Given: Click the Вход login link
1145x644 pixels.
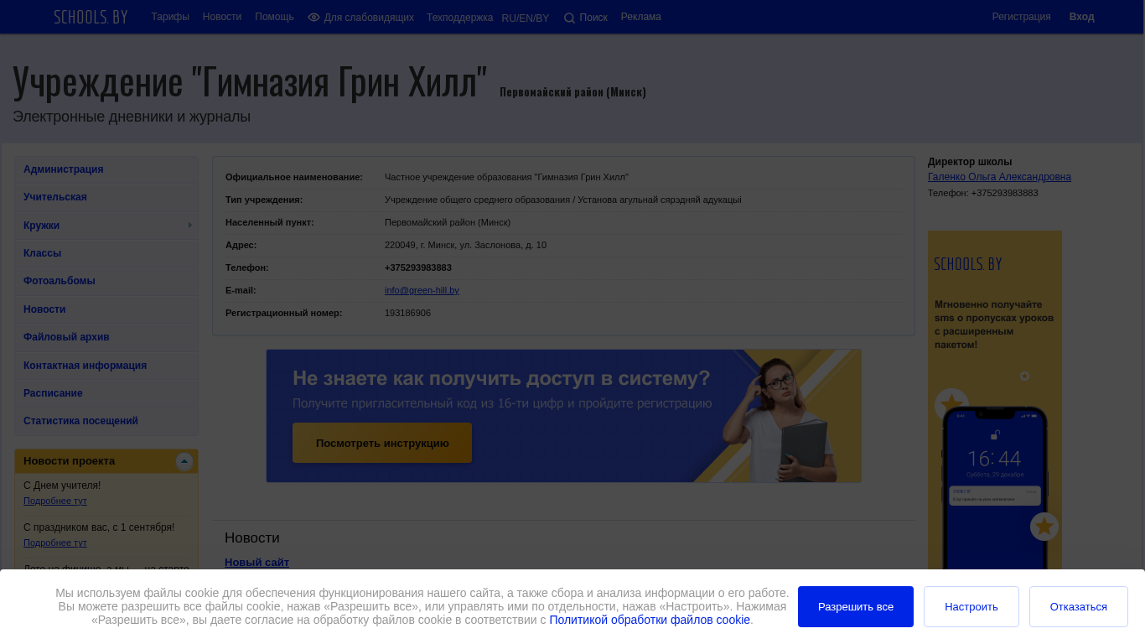Looking at the screenshot, I should point(1081,17).
